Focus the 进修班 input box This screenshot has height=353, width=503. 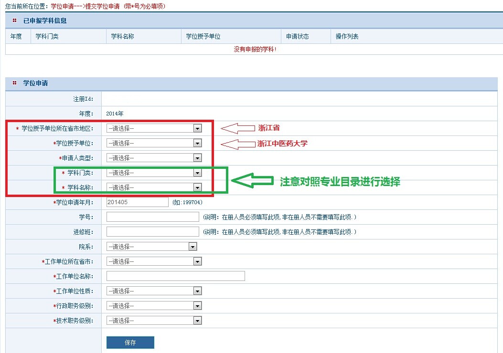152,232
